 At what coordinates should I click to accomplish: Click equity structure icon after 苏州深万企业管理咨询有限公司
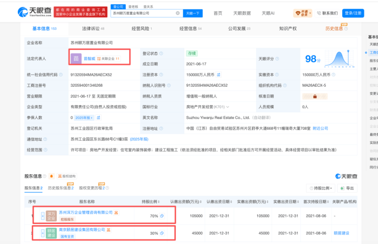point(116,212)
